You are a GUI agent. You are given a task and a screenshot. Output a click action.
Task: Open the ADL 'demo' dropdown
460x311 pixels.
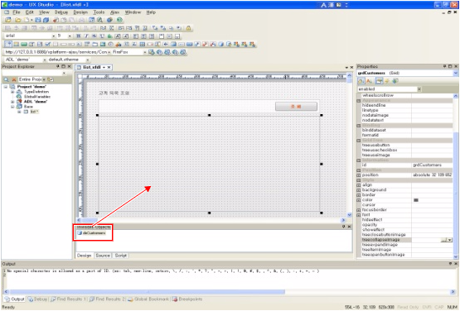pyautogui.click(x=45, y=60)
